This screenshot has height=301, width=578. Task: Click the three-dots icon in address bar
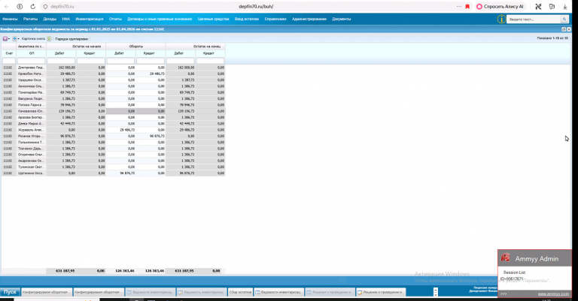(x=458, y=7)
